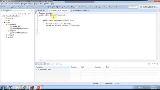Open the Search menu
The image size is (160, 90).
pos(30,4)
